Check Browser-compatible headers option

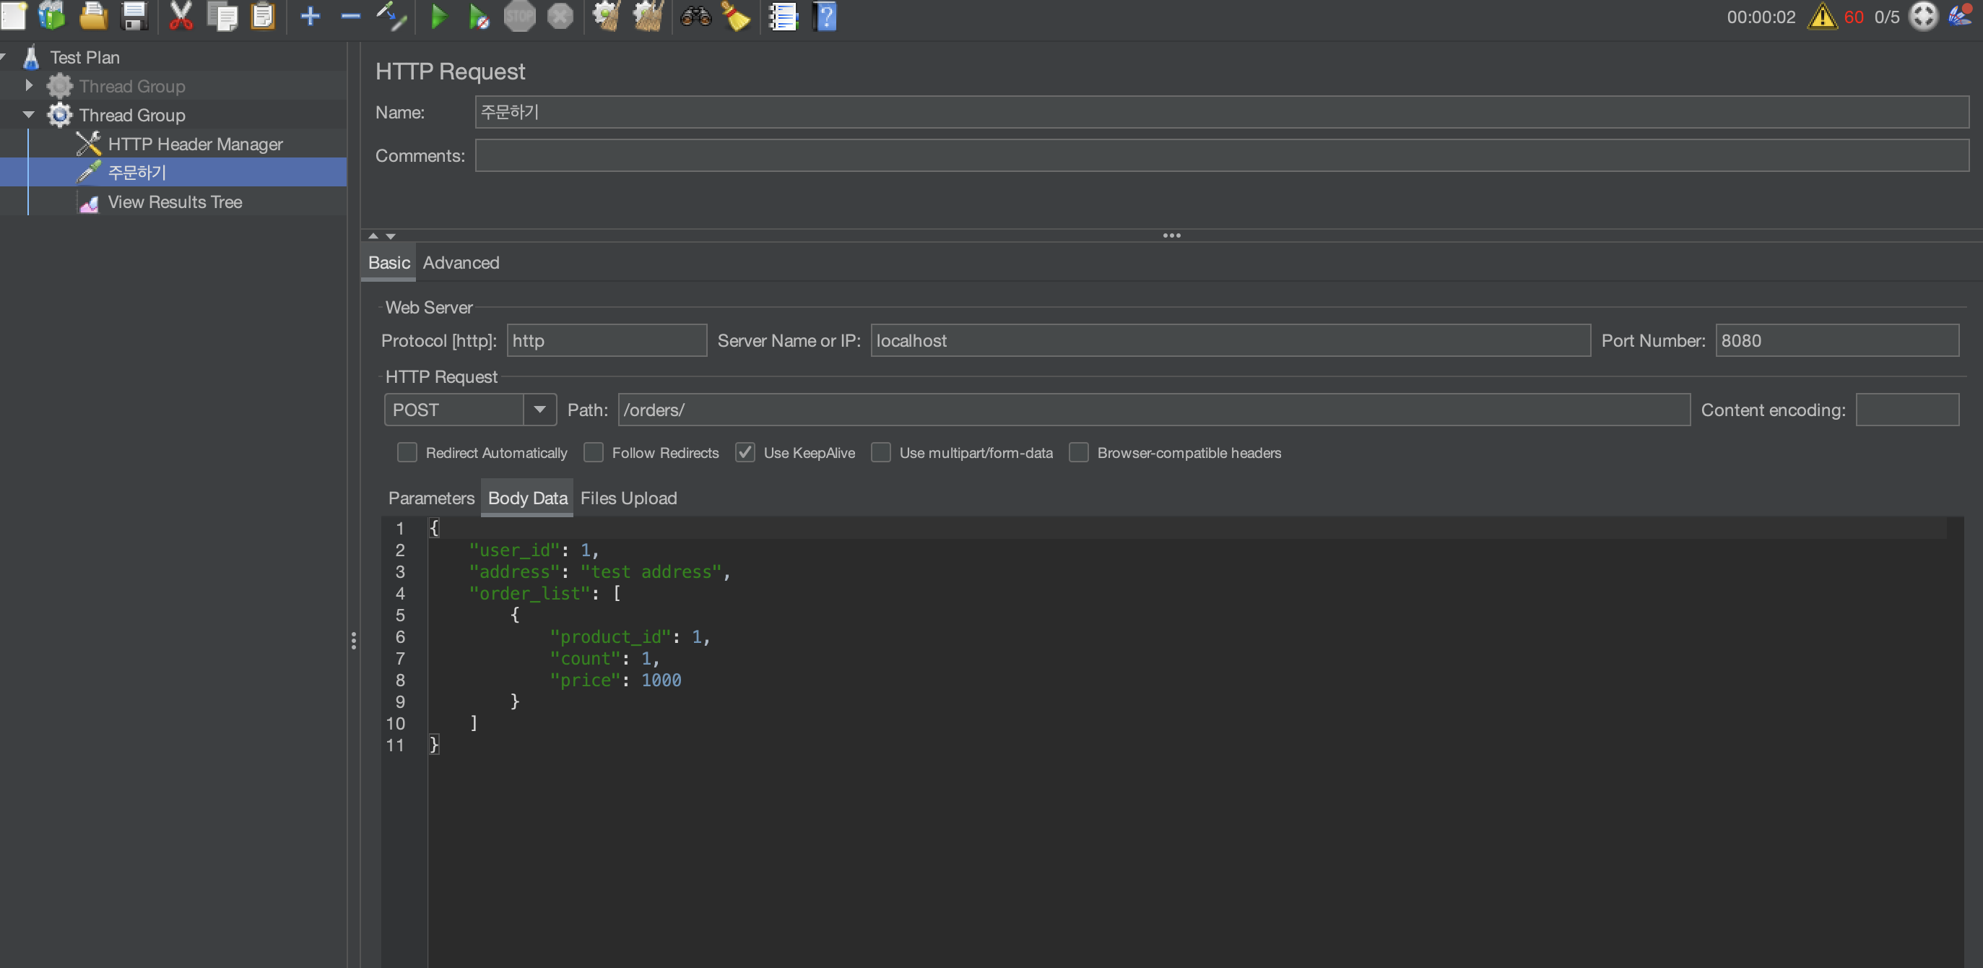[x=1078, y=453]
